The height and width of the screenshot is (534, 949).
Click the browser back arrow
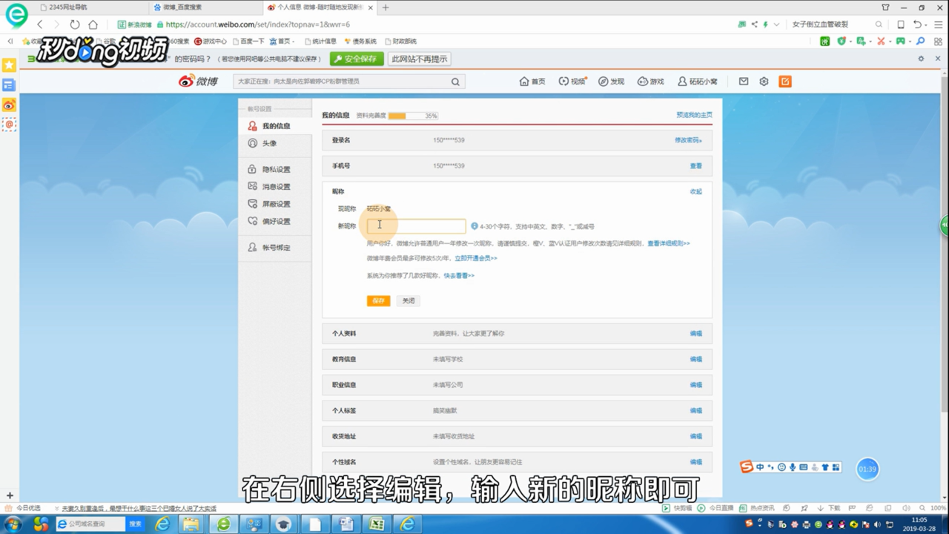40,24
